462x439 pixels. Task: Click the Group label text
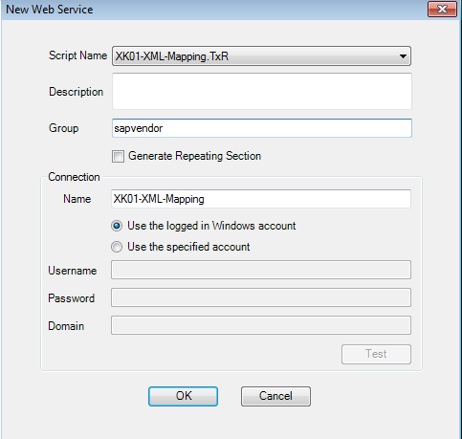coord(64,128)
